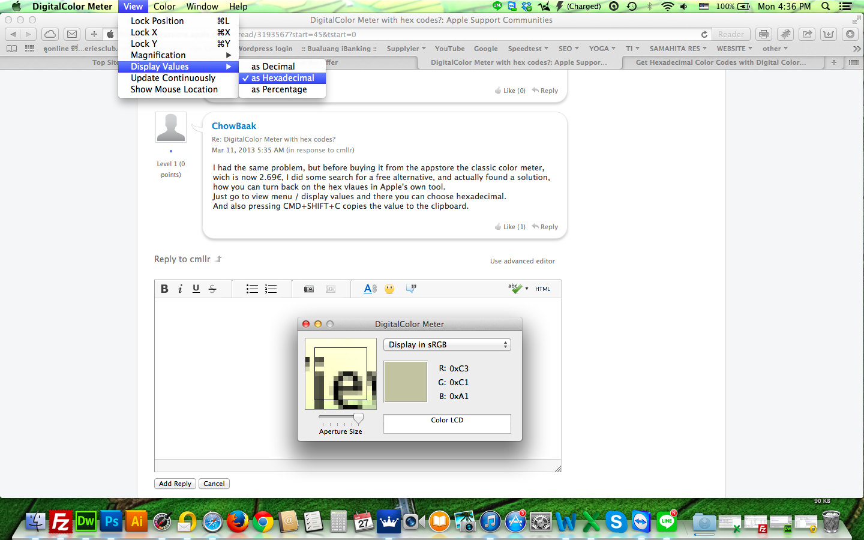The height and width of the screenshot is (540, 864).
Task: Click the sampled color swatch in DigitalColor Meter
Action: point(406,382)
